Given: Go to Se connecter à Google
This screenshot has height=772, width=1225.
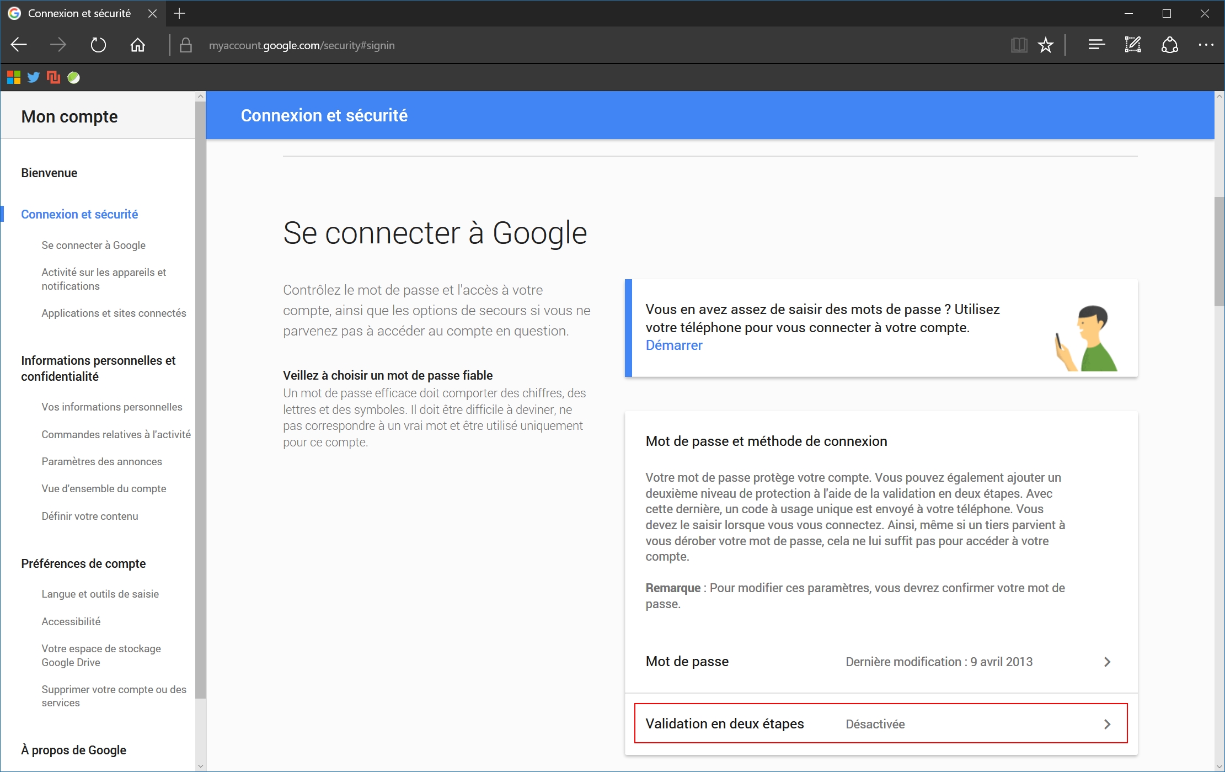Looking at the screenshot, I should 93,245.
